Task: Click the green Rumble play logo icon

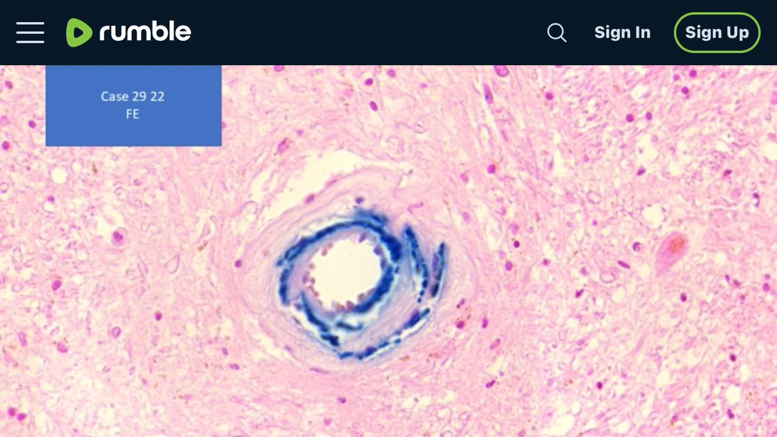Action: point(79,32)
